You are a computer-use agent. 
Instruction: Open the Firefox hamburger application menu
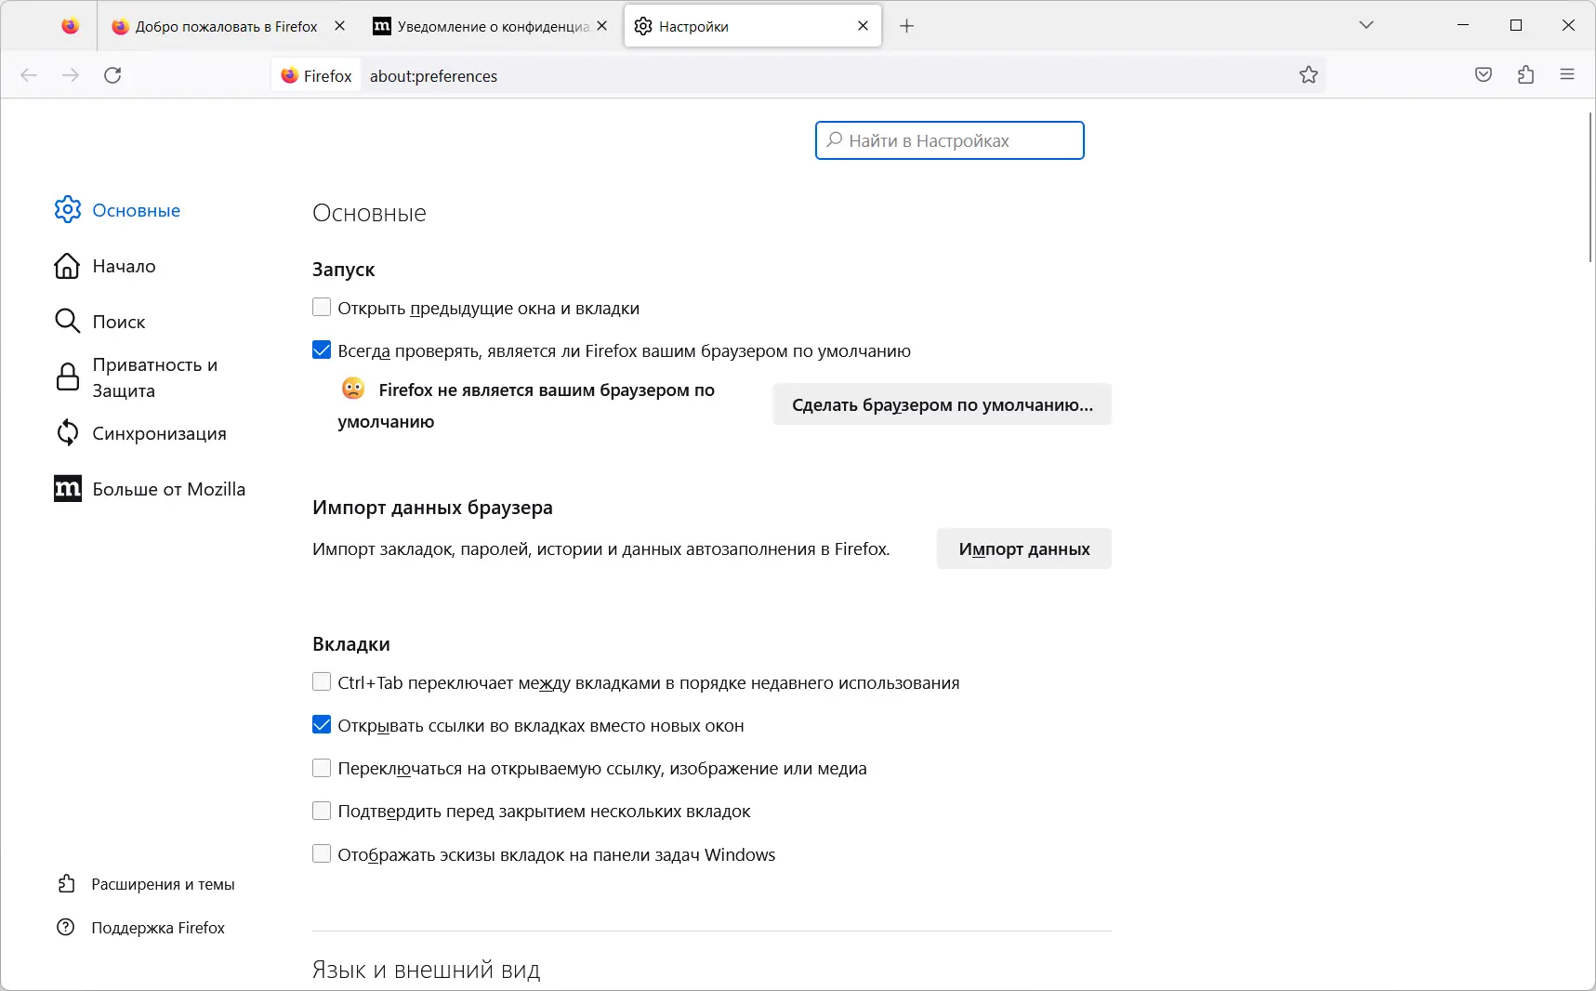click(1567, 75)
